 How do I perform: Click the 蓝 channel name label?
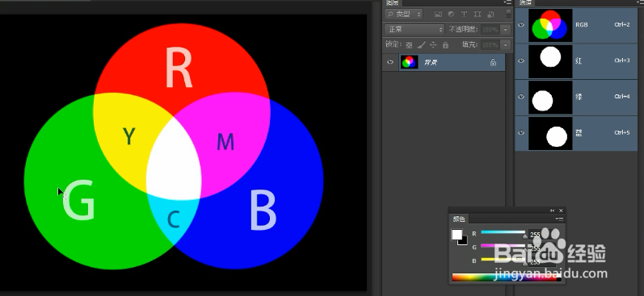coord(579,133)
